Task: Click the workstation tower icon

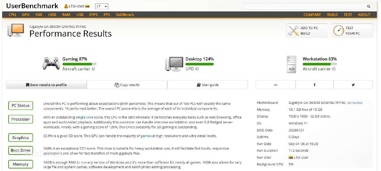Action: coord(291,64)
